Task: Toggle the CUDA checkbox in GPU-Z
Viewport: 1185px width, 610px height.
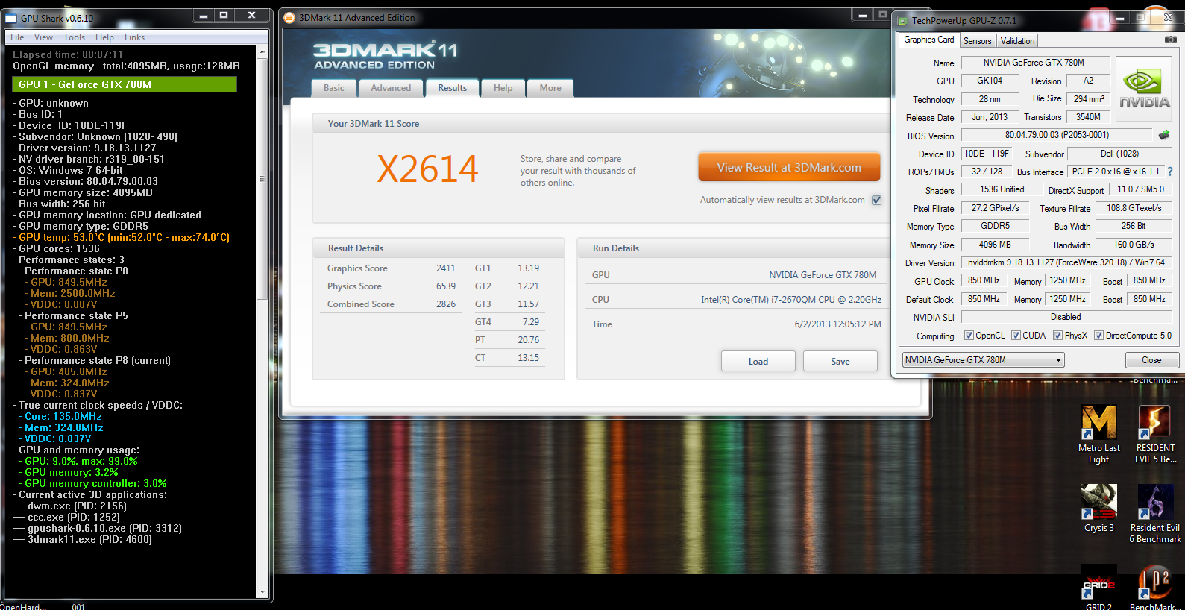Action: point(1016,336)
